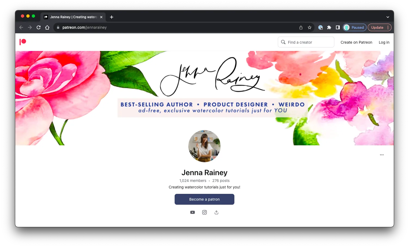Click the 276 posts text
409x247 pixels.
click(221, 181)
